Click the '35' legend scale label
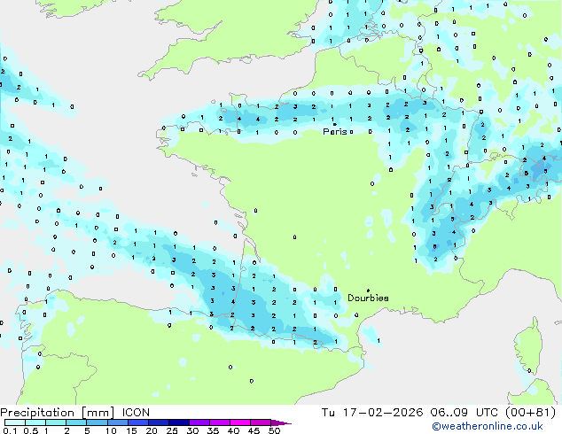The height and width of the screenshot is (434, 562). pos(214,430)
